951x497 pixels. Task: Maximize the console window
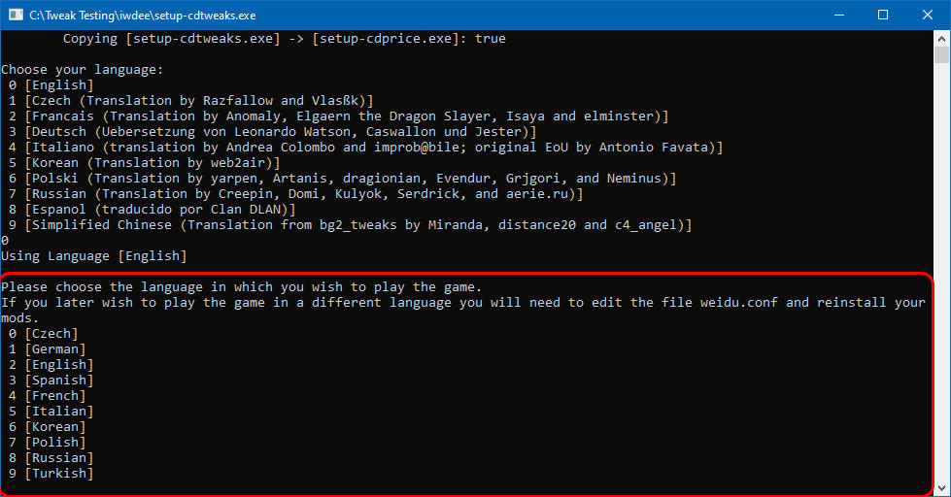883,15
